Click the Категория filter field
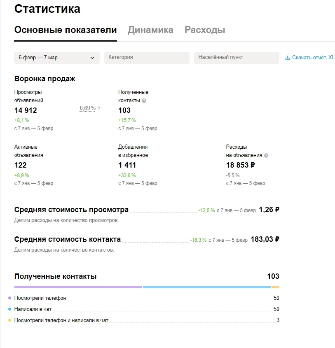The height and width of the screenshot is (348, 335). (x=147, y=58)
